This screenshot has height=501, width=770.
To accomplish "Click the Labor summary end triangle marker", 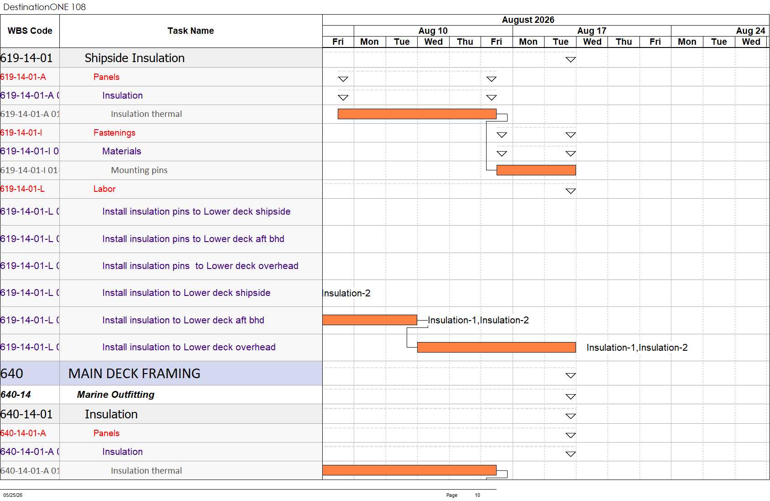I will tap(571, 191).
